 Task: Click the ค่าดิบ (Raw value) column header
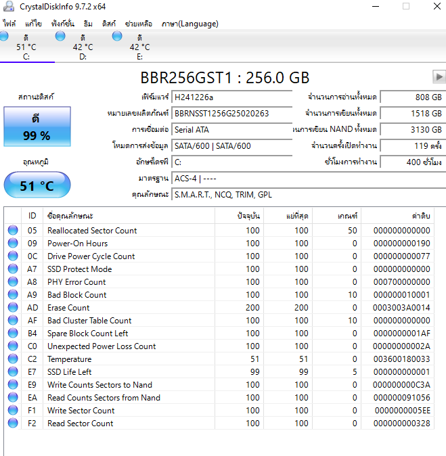pos(398,216)
